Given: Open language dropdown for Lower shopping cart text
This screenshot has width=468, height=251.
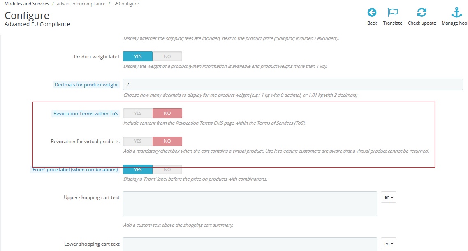Looking at the screenshot, I should (x=388, y=244).
